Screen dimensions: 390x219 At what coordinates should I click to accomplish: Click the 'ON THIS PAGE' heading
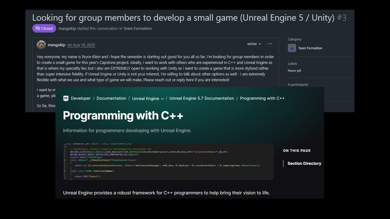coord(297,151)
